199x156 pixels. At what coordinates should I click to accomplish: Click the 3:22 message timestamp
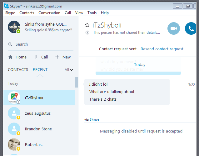[x=192, y=85]
